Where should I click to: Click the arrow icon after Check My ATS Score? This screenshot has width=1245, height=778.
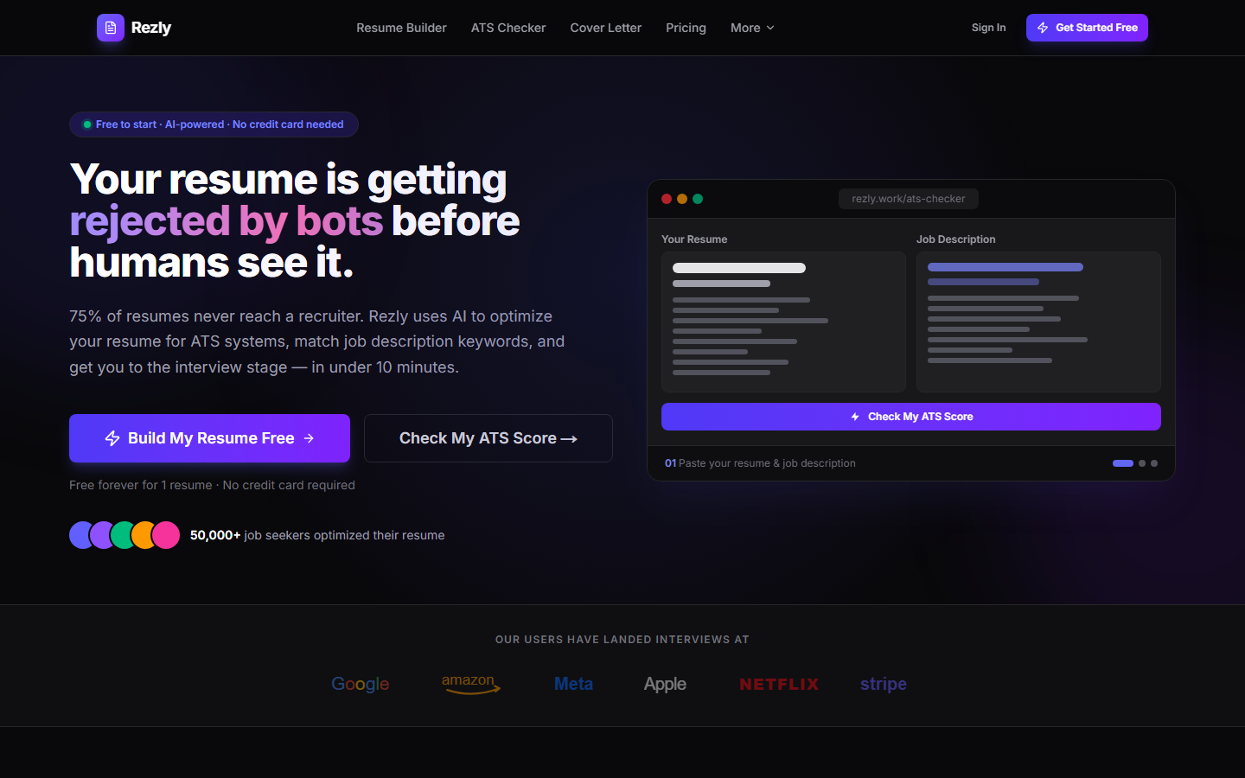569,439
